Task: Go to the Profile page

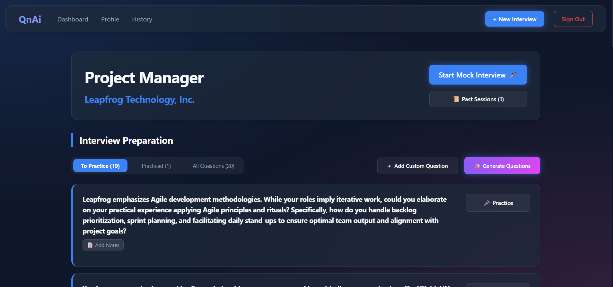Action: [110, 19]
